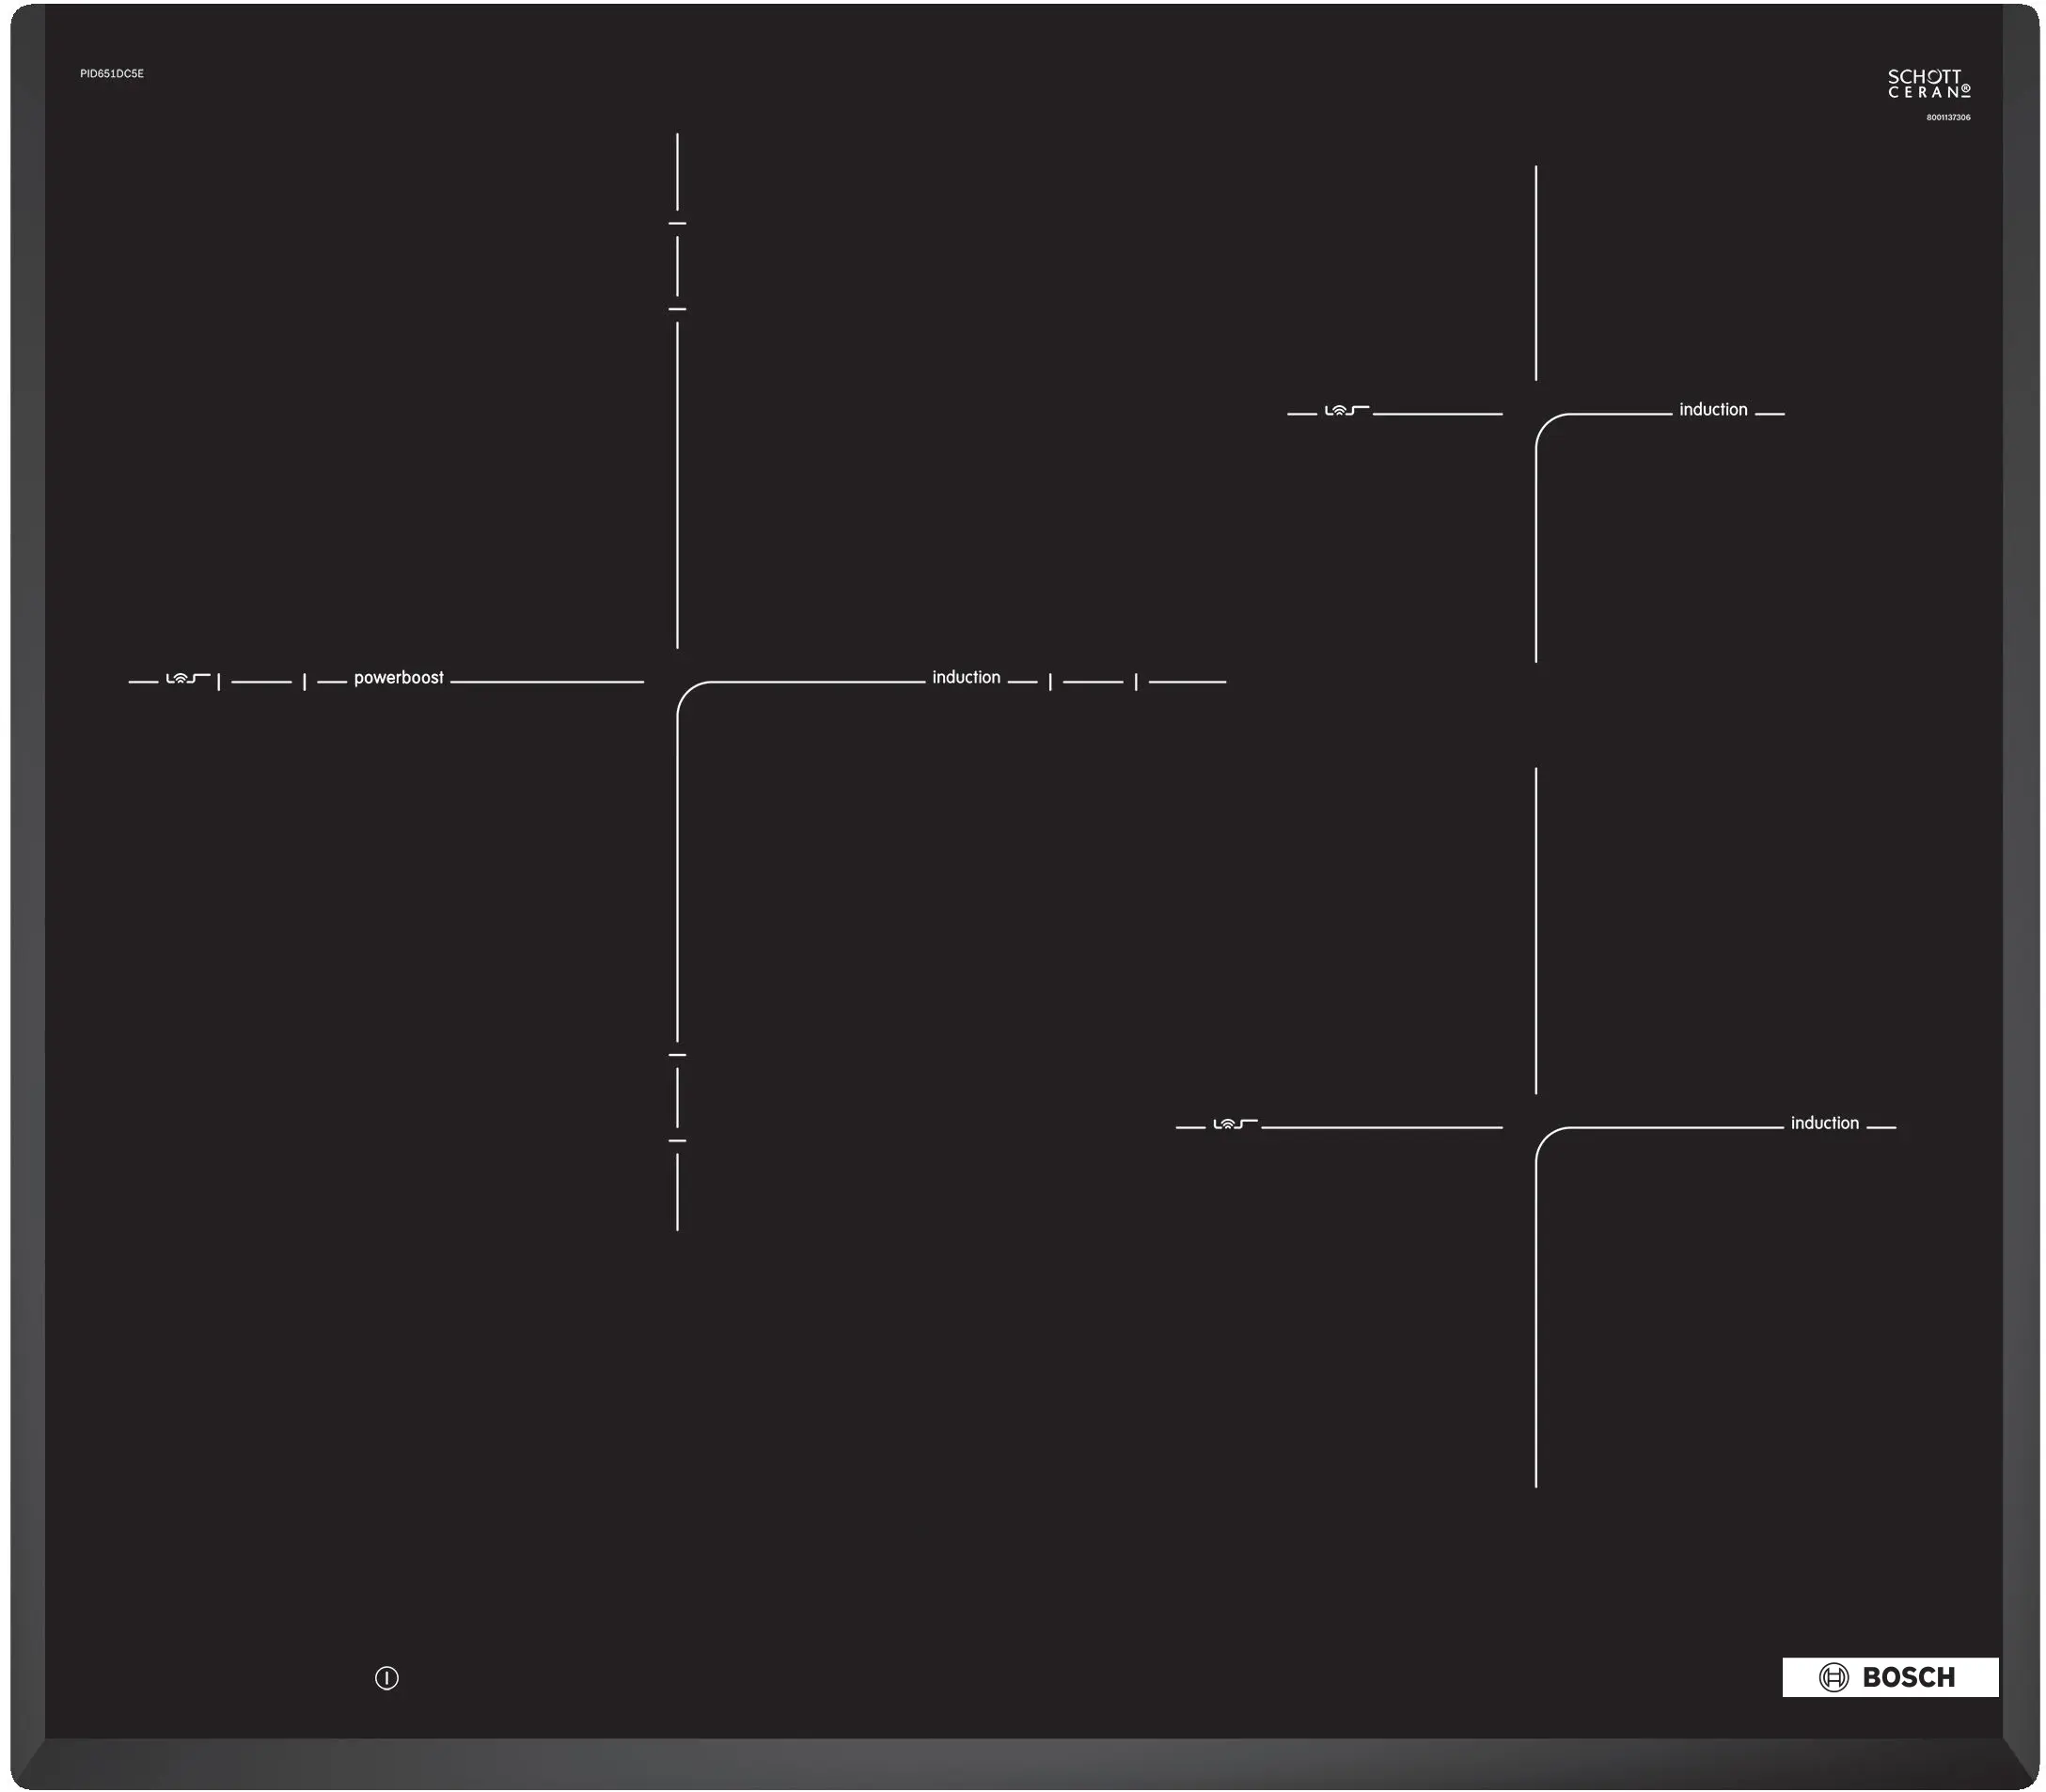
Task: Click the PID651DC5E model number
Action: click(x=112, y=74)
